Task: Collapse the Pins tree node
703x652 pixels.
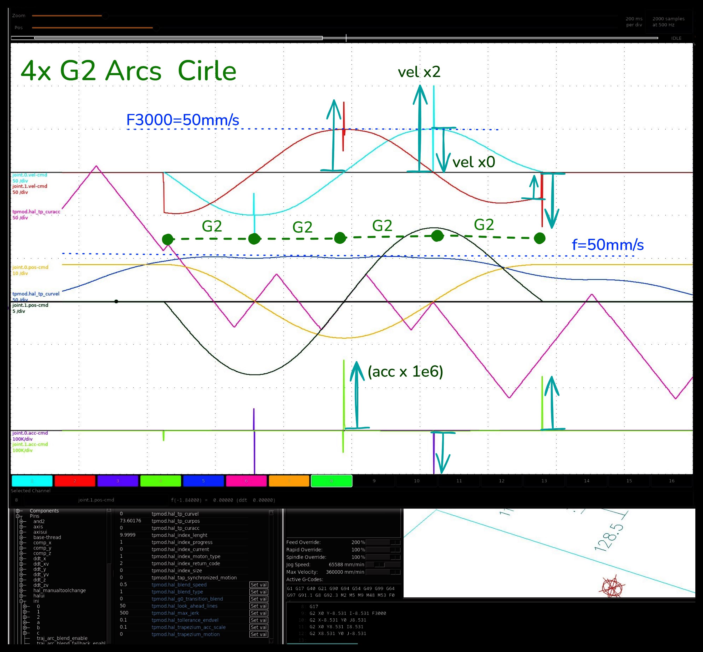Action: tap(18, 516)
